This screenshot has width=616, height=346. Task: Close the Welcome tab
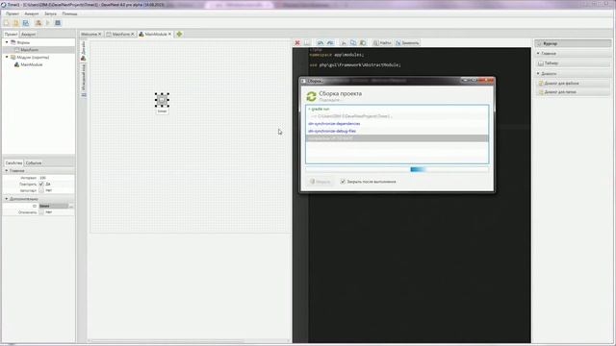tap(100, 35)
